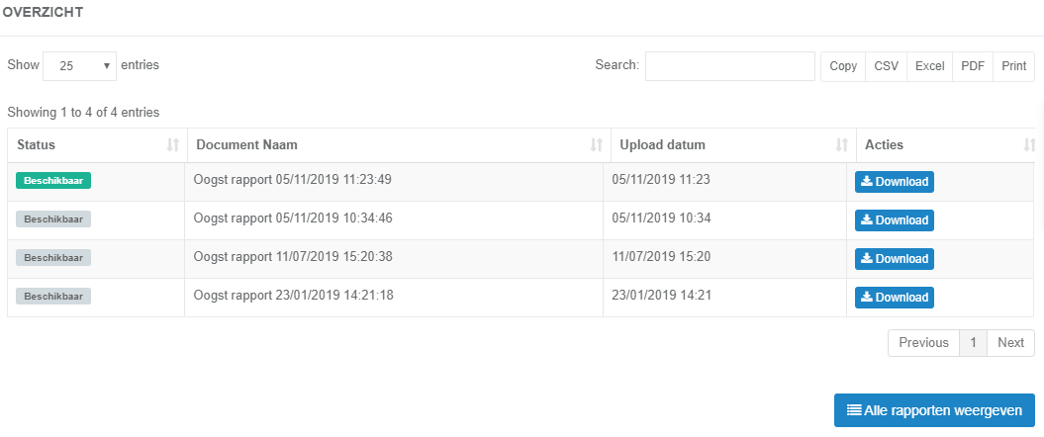Export table to Excel
The height and width of the screenshot is (437, 1044).
coord(929,66)
